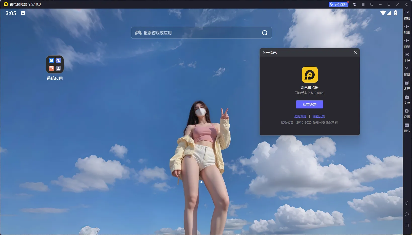Activate the 手机控制 phone control mode
412x235 pixels.
click(338, 4)
